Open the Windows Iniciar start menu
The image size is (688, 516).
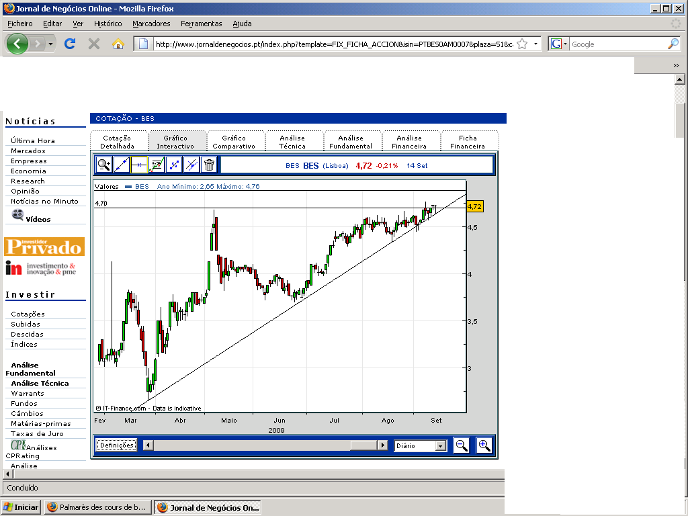coord(21,507)
